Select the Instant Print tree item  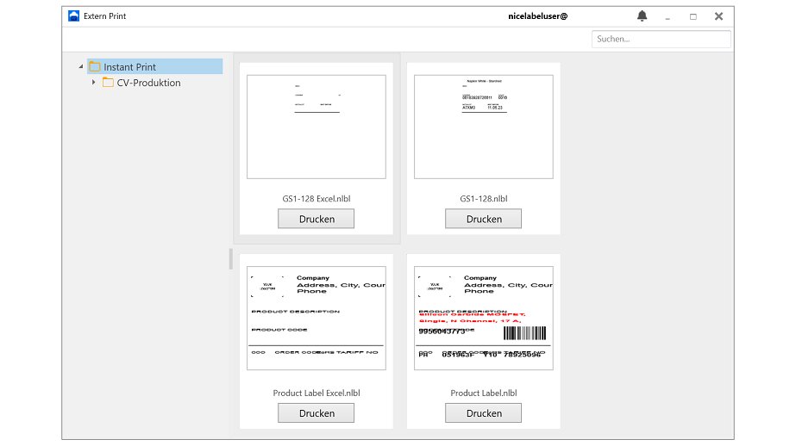pyautogui.click(x=129, y=67)
